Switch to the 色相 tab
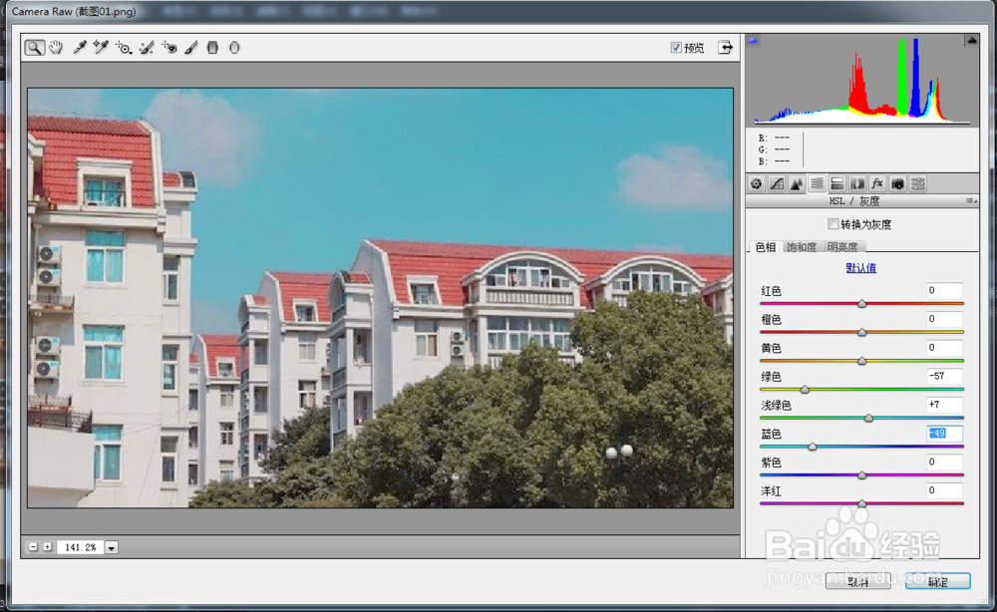The image size is (997, 612). 766,247
